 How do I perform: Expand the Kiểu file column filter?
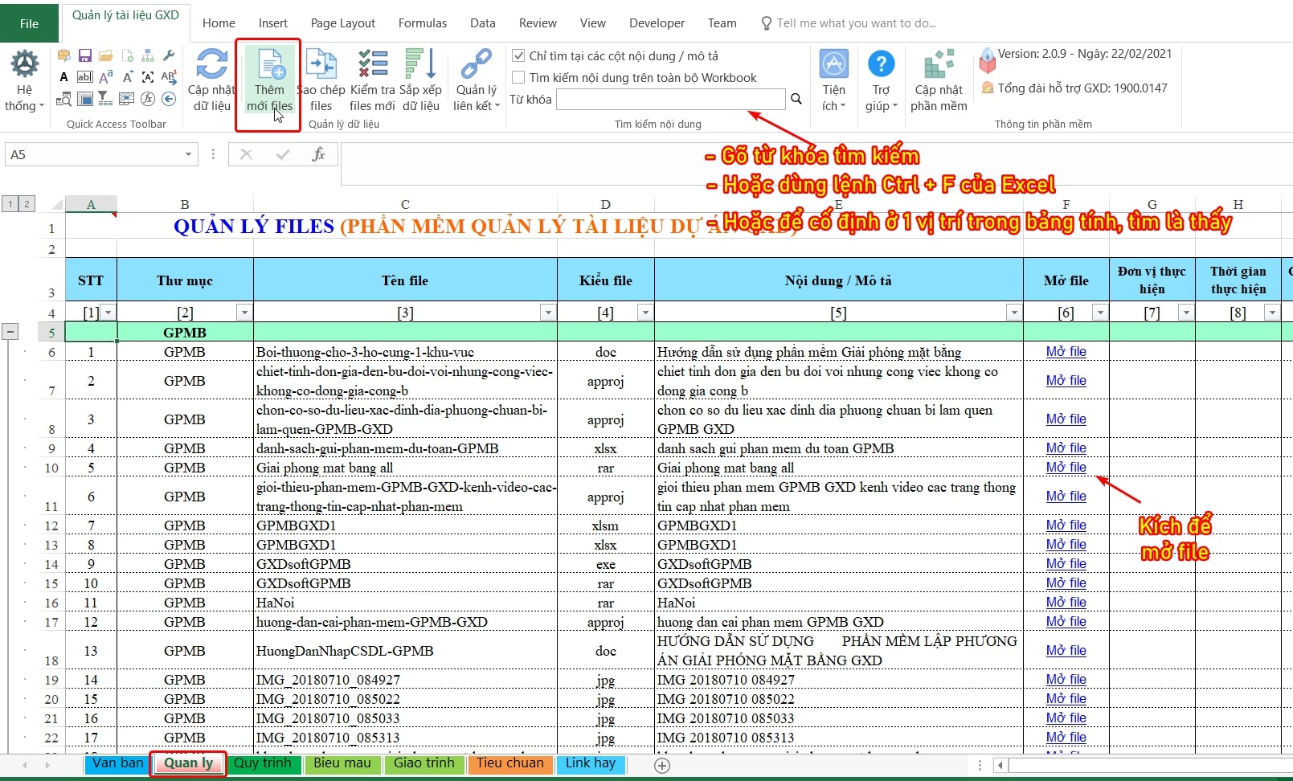[644, 313]
